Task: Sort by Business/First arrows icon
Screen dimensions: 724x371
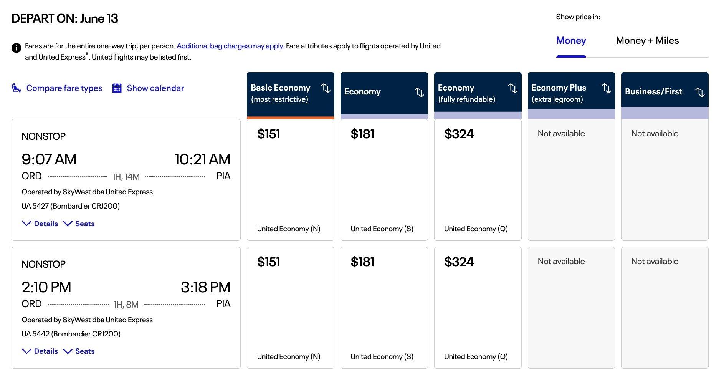Action: (700, 92)
